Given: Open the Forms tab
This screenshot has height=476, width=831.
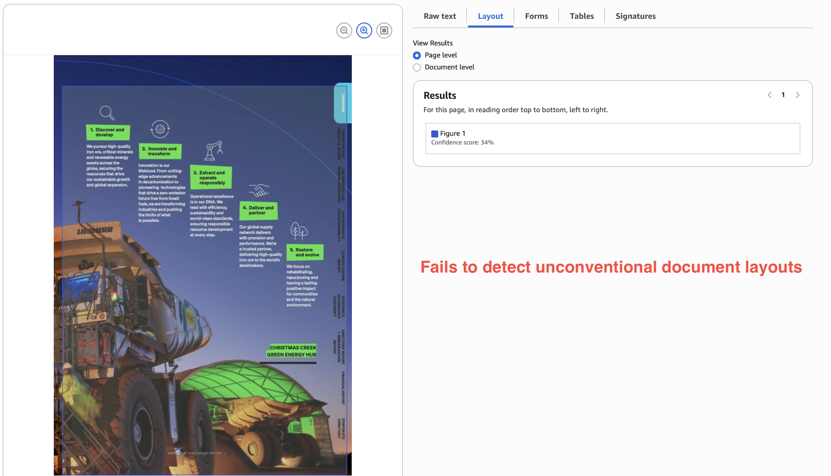Looking at the screenshot, I should 536,16.
